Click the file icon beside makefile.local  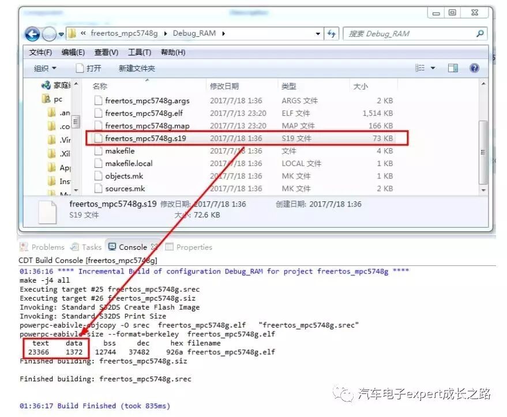(x=98, y=164)
